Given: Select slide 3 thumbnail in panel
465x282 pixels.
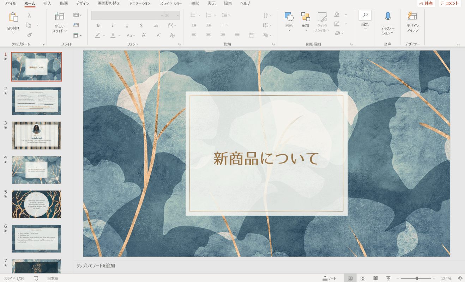Looking at the screenshot, I should tap(36, 135).
